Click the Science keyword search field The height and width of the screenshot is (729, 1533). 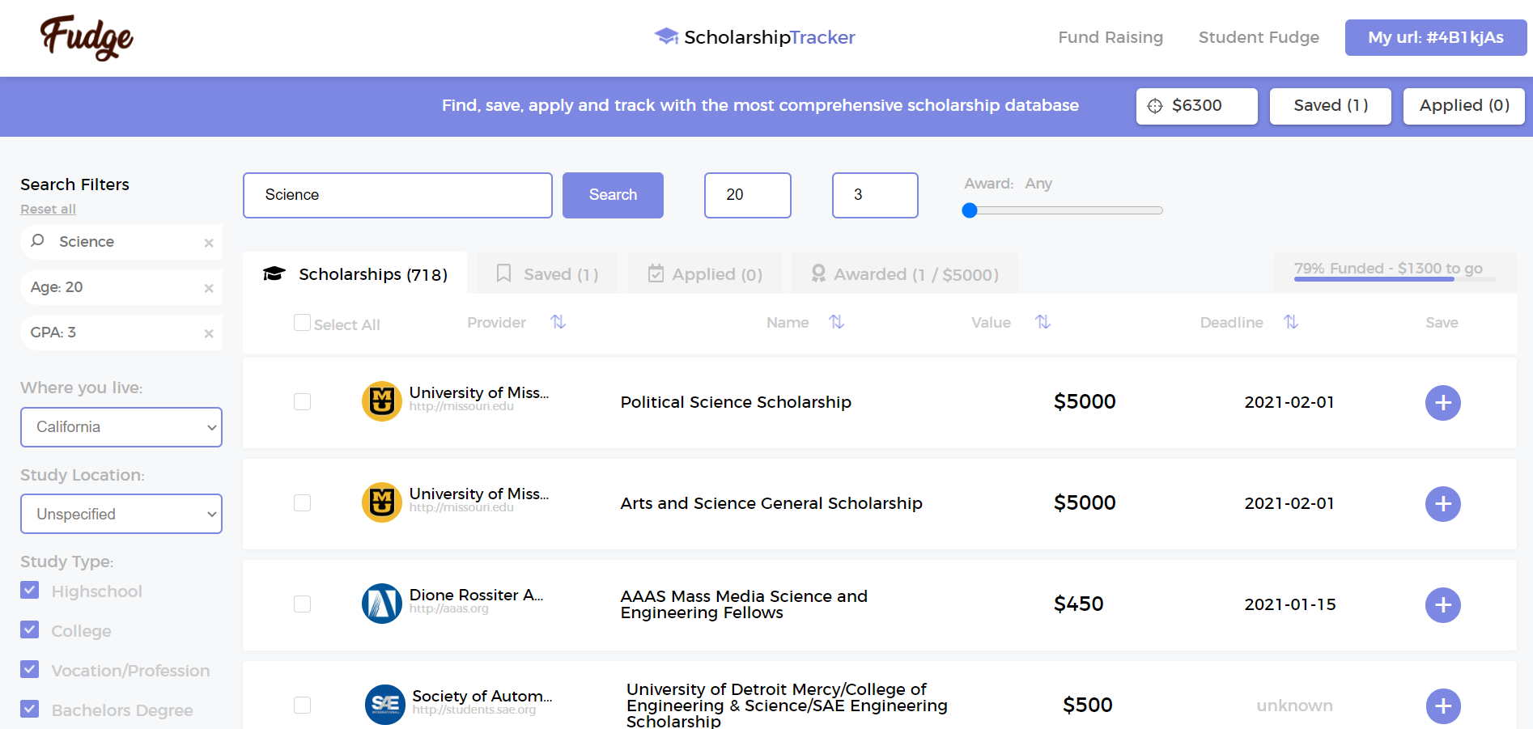pyautogui.click(x=397, y=195)
